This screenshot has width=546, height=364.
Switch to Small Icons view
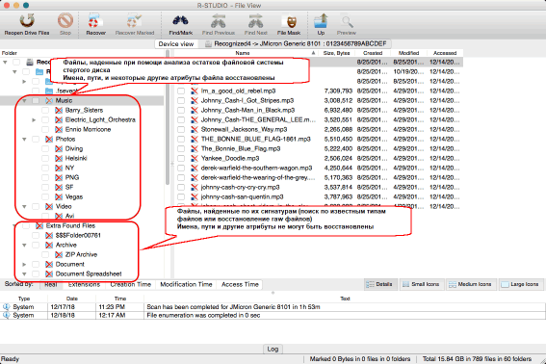tap(421, 284)
